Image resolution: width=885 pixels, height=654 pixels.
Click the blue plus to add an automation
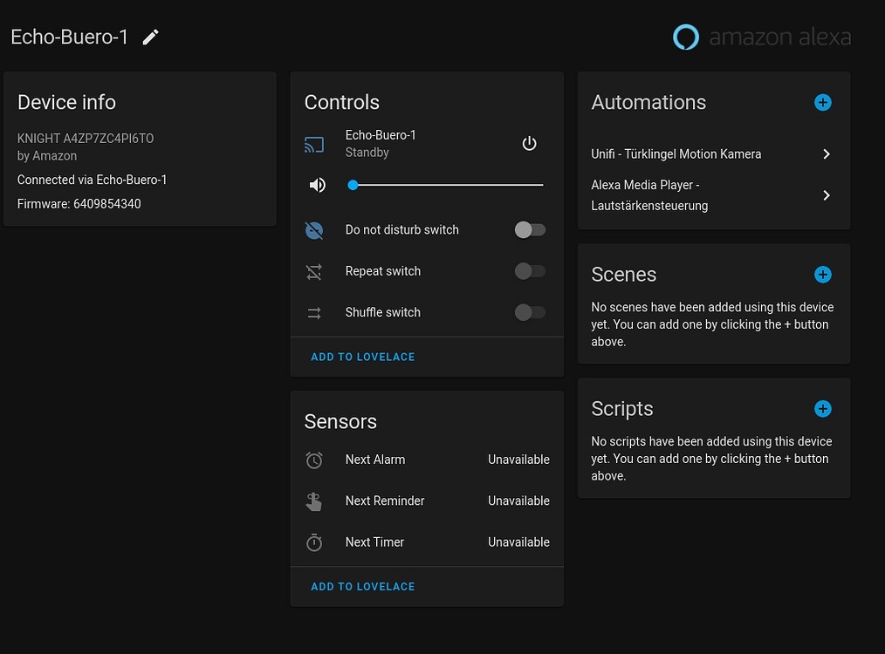822,102
